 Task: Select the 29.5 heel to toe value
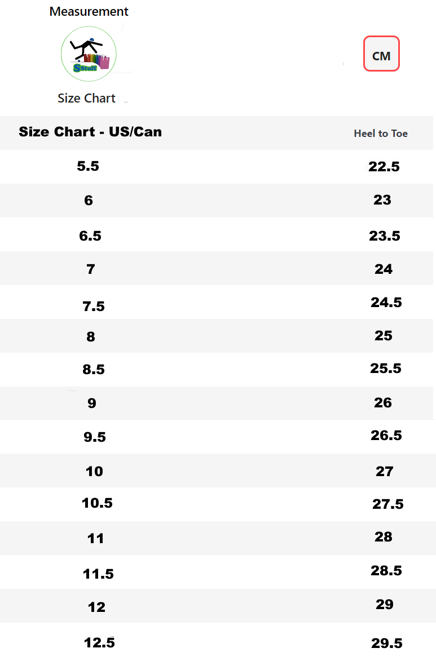(x=387, y=643)
